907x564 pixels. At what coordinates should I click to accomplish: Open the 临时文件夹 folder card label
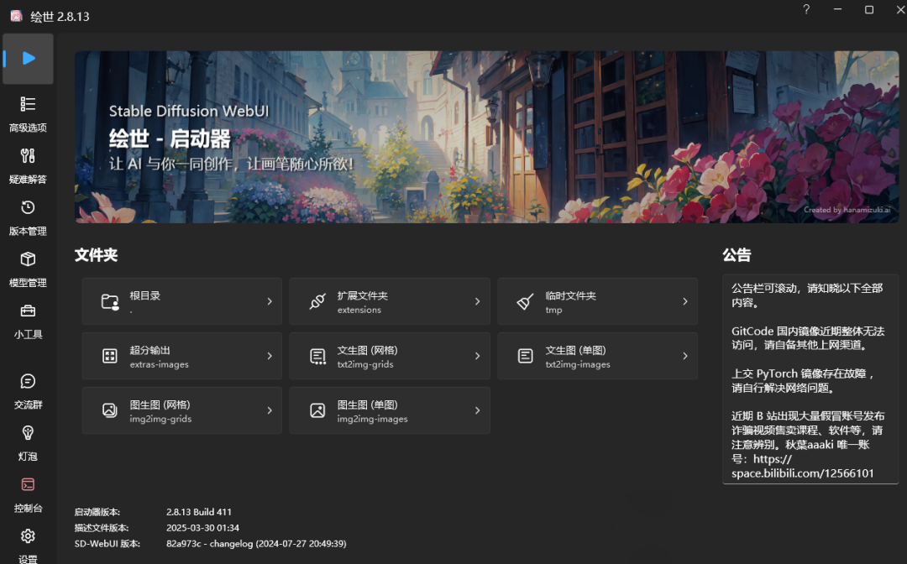pos(570,295)
